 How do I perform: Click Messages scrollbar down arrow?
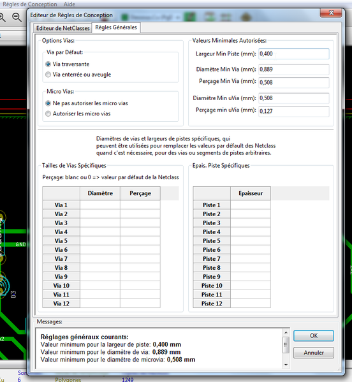coord(286,365)
